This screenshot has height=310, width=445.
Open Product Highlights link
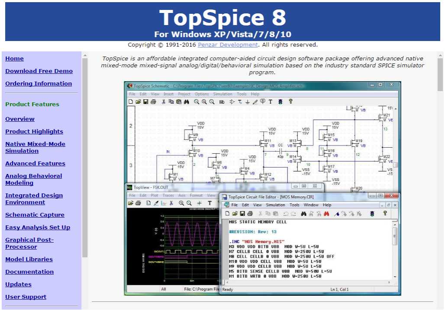coord(34,131)
